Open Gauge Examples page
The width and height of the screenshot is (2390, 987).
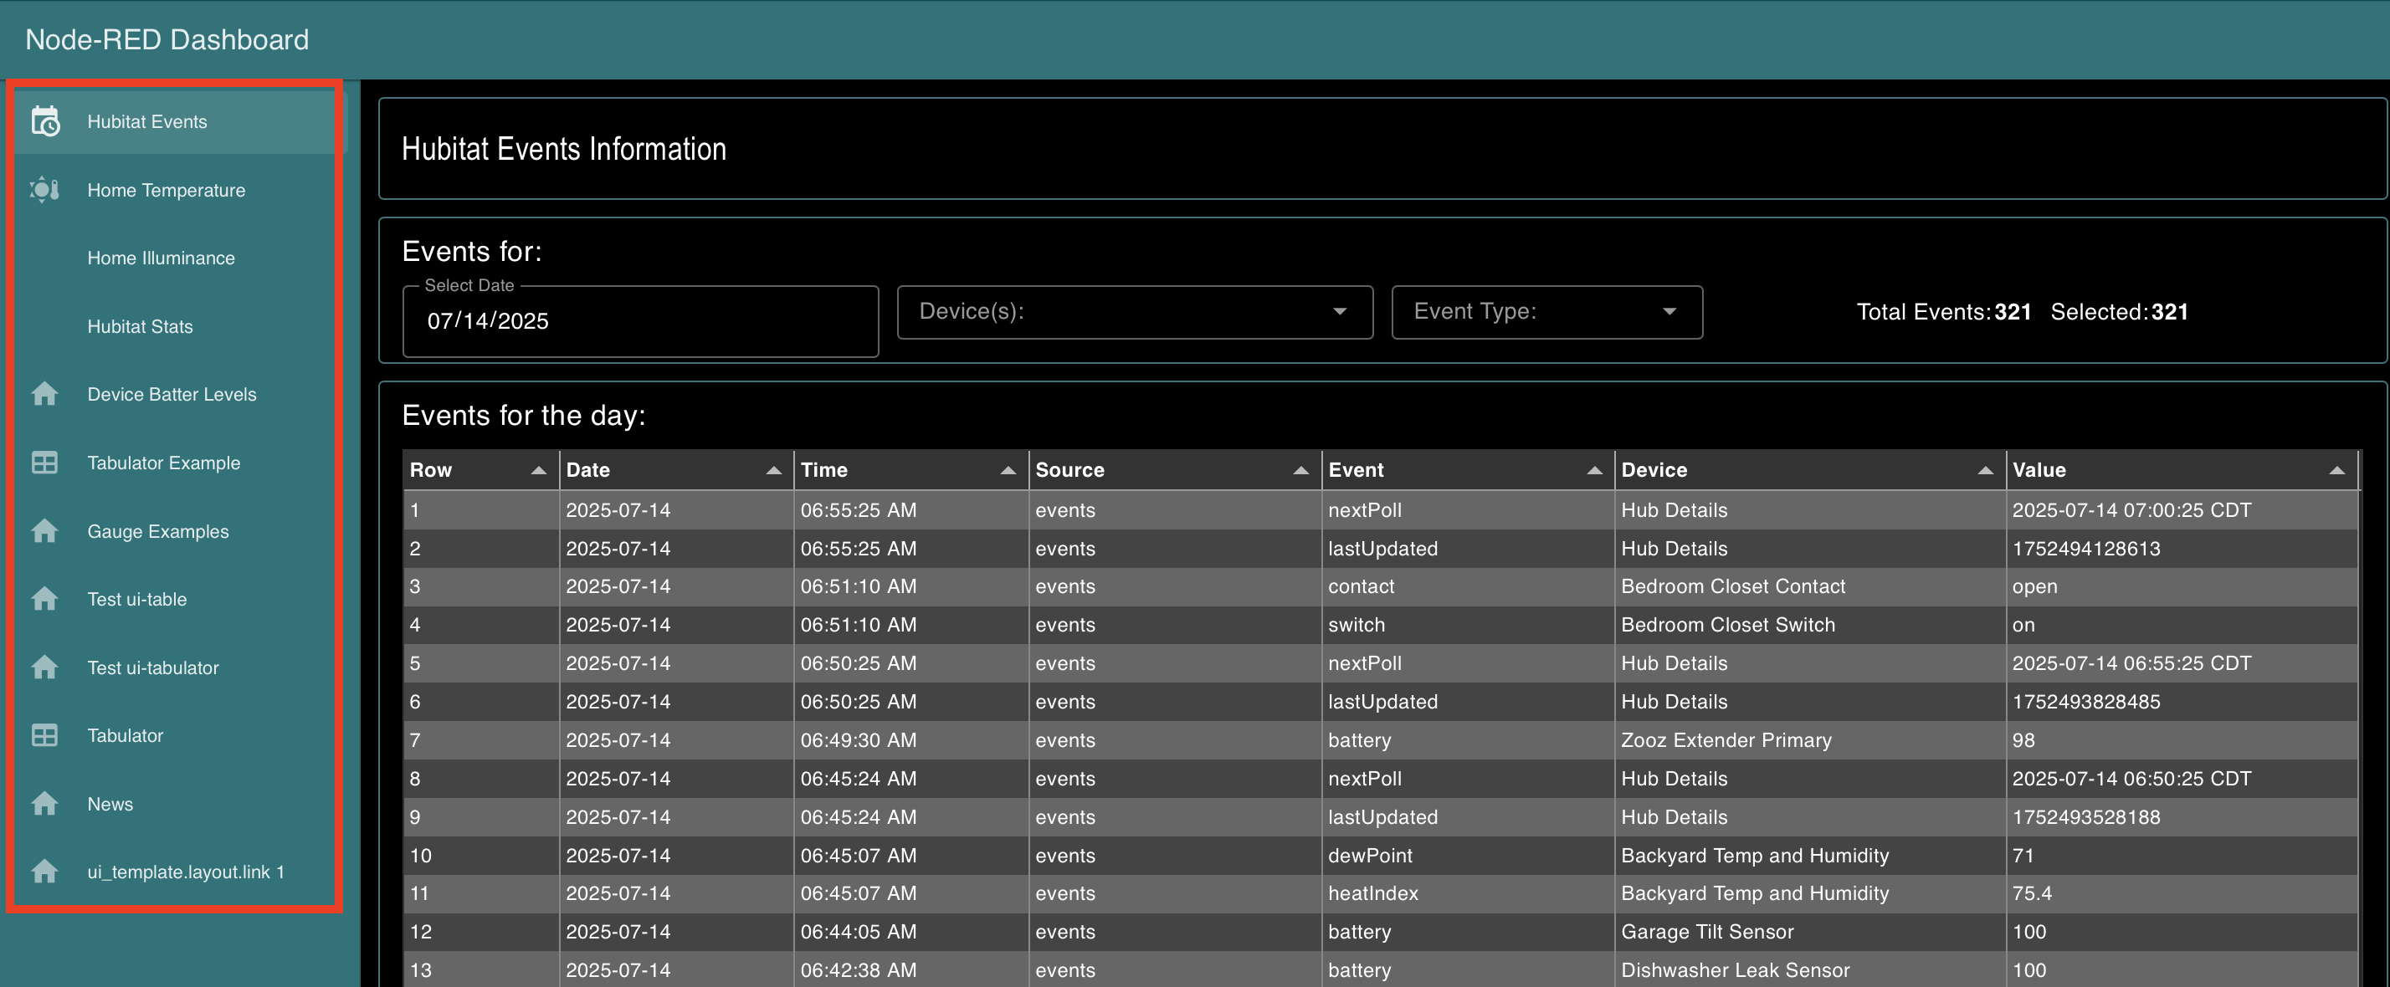click(x=174, y=531)
